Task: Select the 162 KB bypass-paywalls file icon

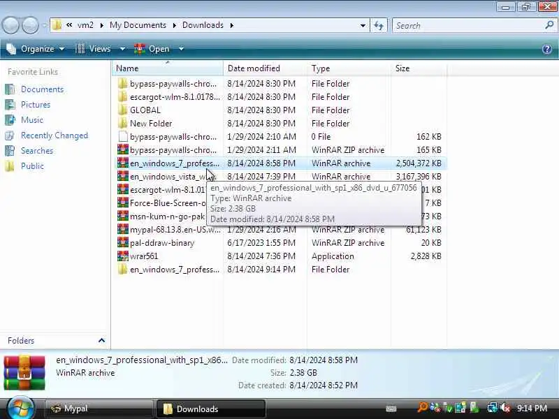Action: [123, 136]
